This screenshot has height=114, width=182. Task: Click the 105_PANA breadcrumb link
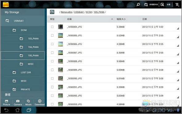coord(99,12)
